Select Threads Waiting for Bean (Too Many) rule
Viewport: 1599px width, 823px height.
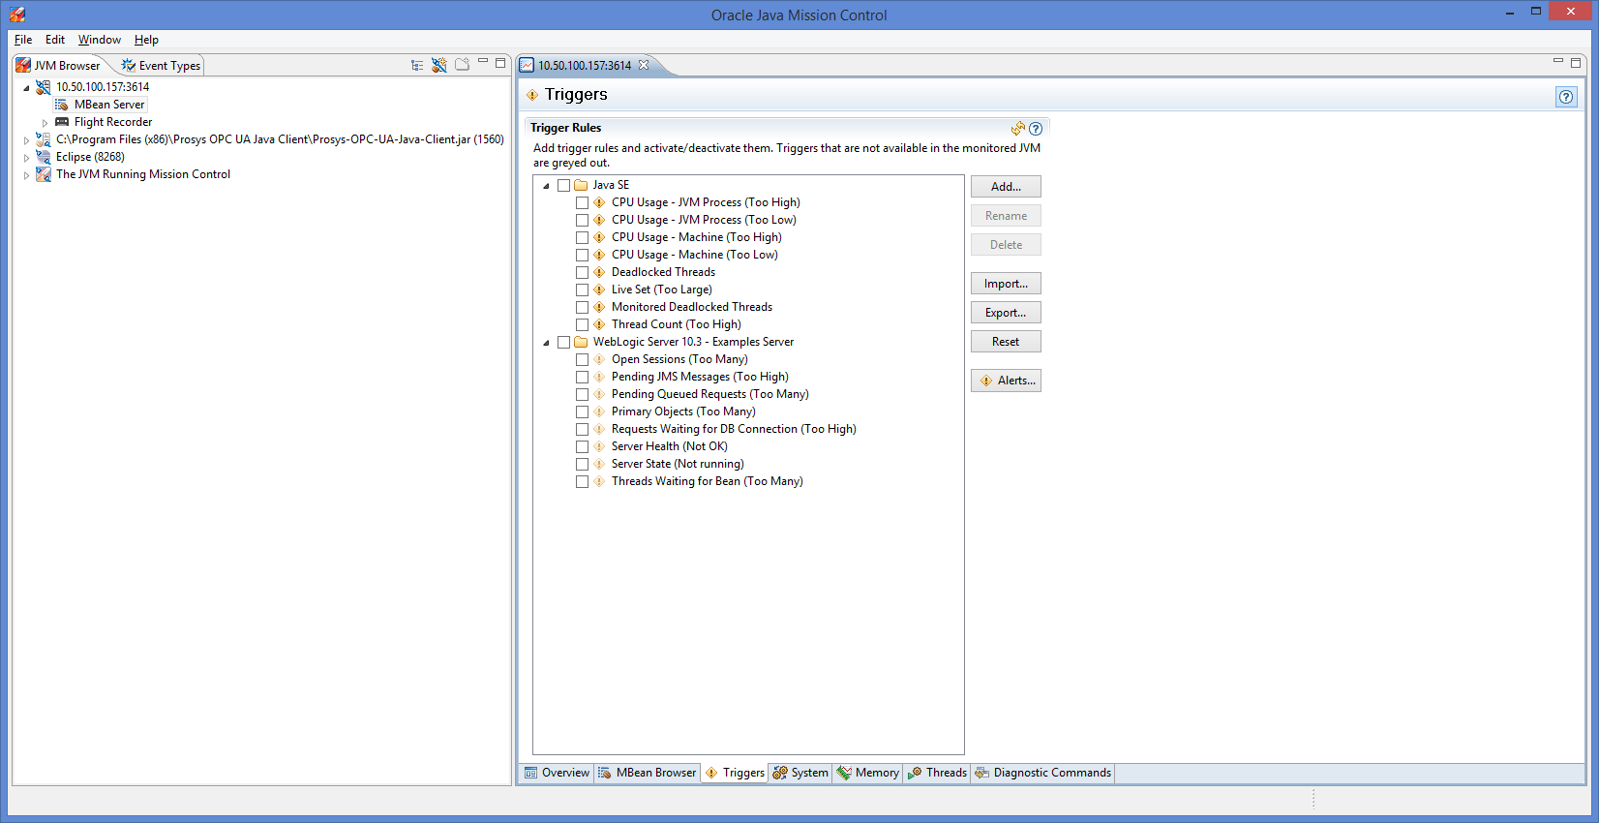pyautogui.click(x=708, y=481)
